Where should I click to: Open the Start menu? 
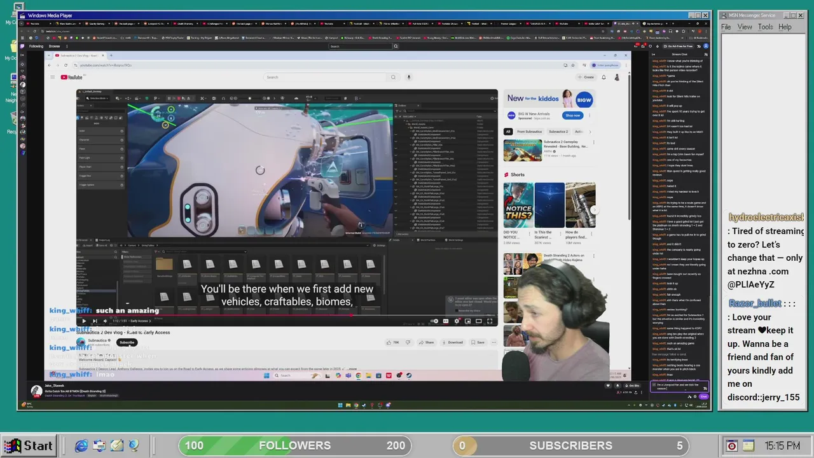(29, 446)
